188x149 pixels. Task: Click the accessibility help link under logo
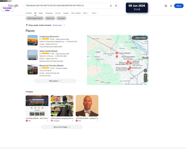[7, 9]
